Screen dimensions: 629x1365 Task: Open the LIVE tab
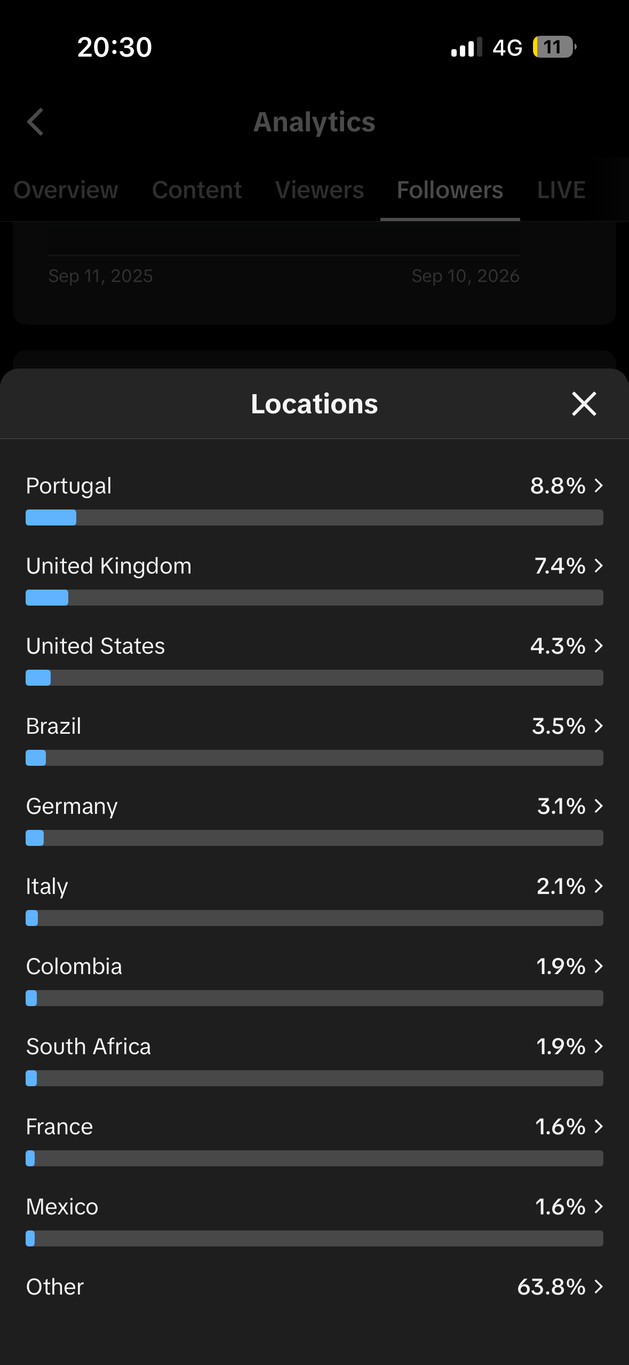[x=561, y=190]
